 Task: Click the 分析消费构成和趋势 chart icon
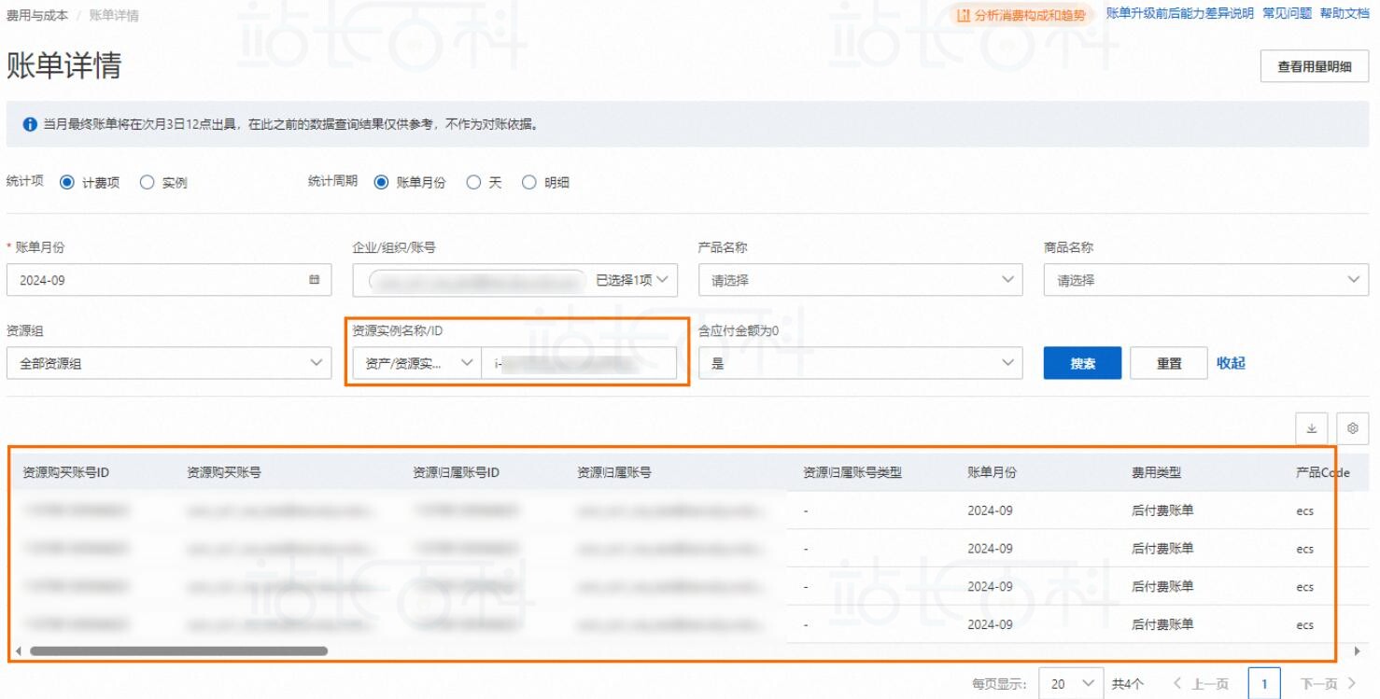964,15
